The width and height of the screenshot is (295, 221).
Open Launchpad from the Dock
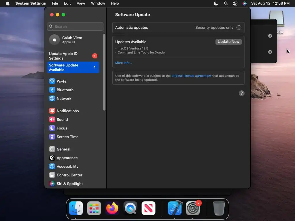click(94, 208)
